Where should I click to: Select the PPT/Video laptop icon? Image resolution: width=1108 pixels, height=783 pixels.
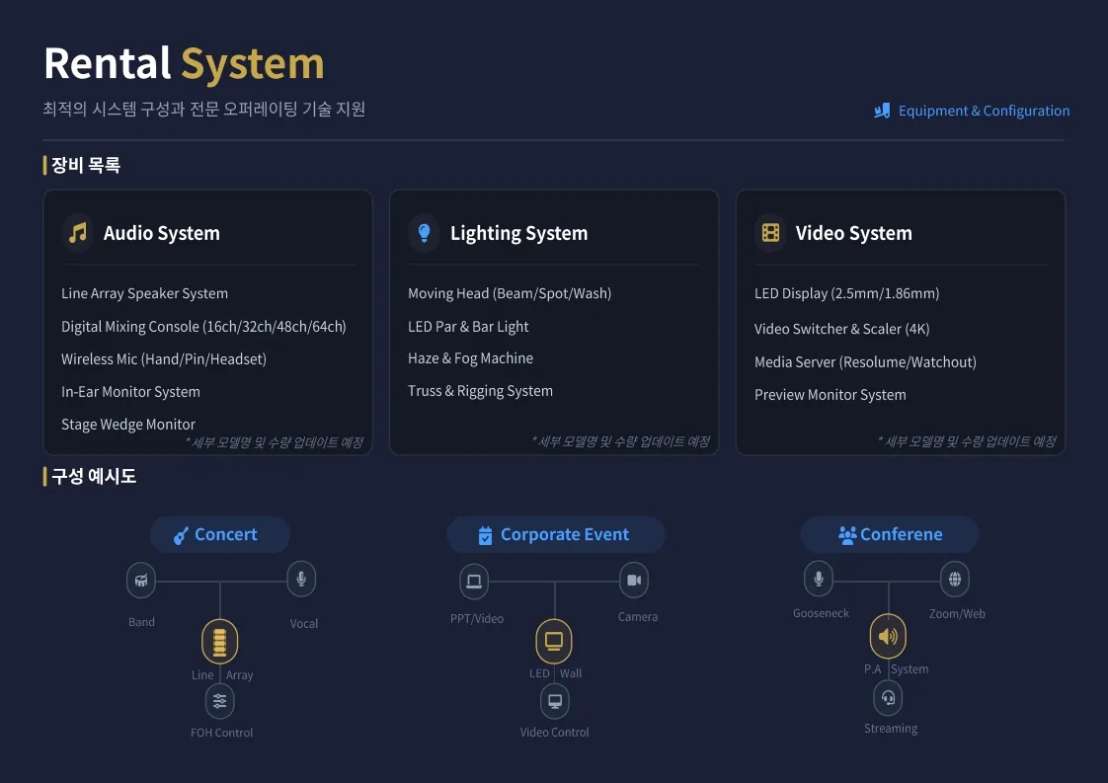click(474, 581)
